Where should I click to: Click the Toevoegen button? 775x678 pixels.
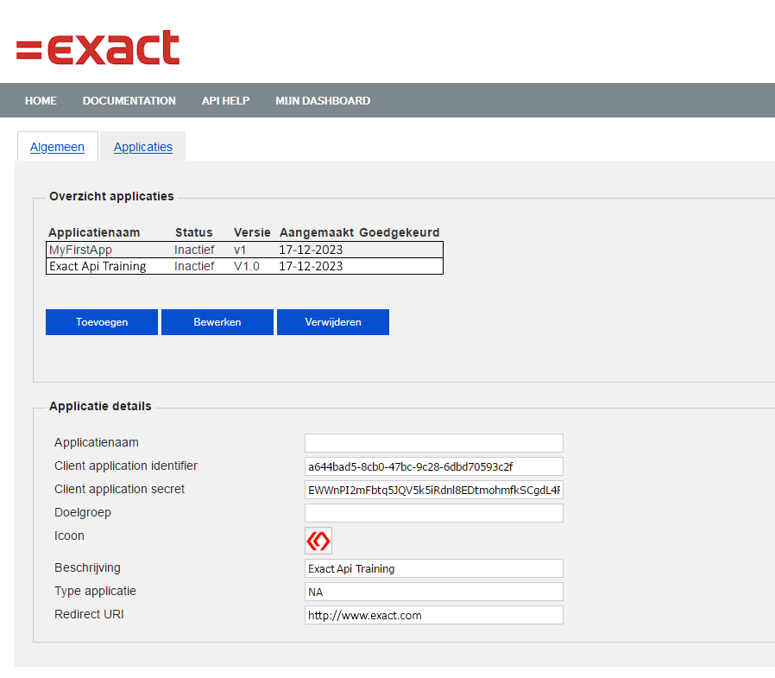pyautogui.click(x=102, y=322)
